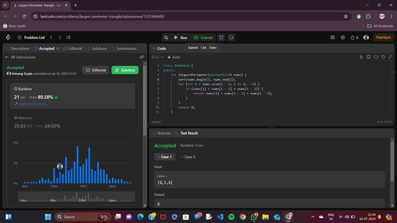Click the runtime distribution range slider
This screenshot has width=397, height=223.
click(76, 197)
